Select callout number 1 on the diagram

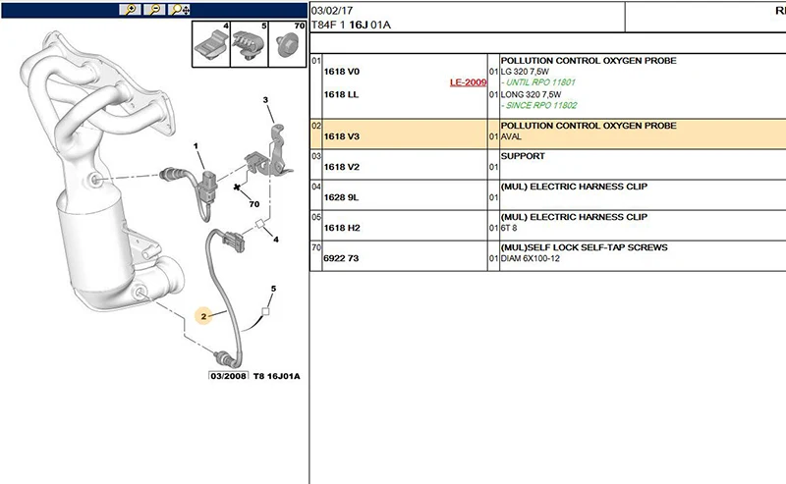click(196, 146)
